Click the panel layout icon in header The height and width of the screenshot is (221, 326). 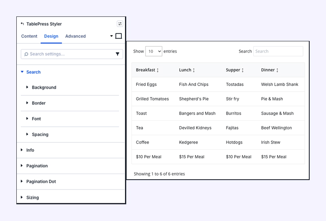(x=120, y=24)
